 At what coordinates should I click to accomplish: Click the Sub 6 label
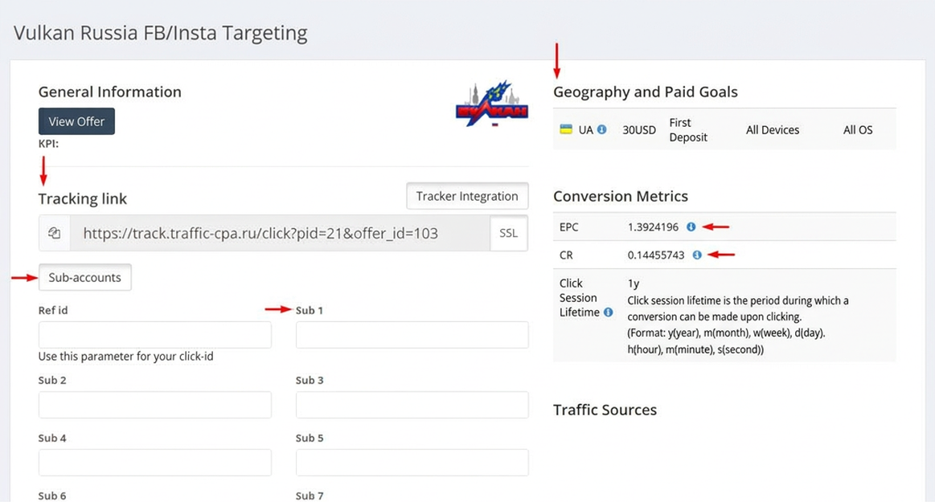point(52,496)
